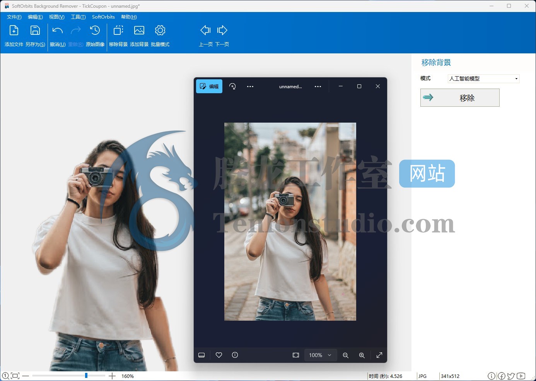Click the fit-to-screen icon in status bar
The width and height of the screenshot is (536, 381).
point(15,376)
